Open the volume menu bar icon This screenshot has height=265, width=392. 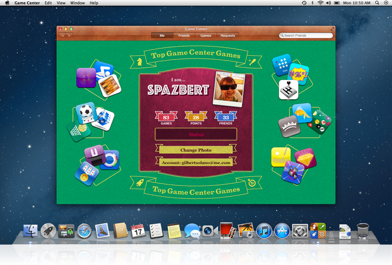click(329, 3)
